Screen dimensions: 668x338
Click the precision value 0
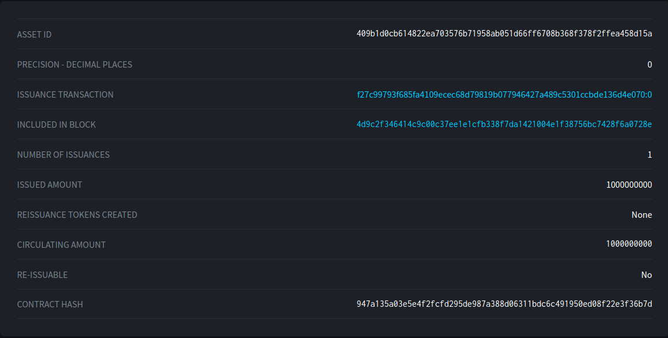coord(650,65)
